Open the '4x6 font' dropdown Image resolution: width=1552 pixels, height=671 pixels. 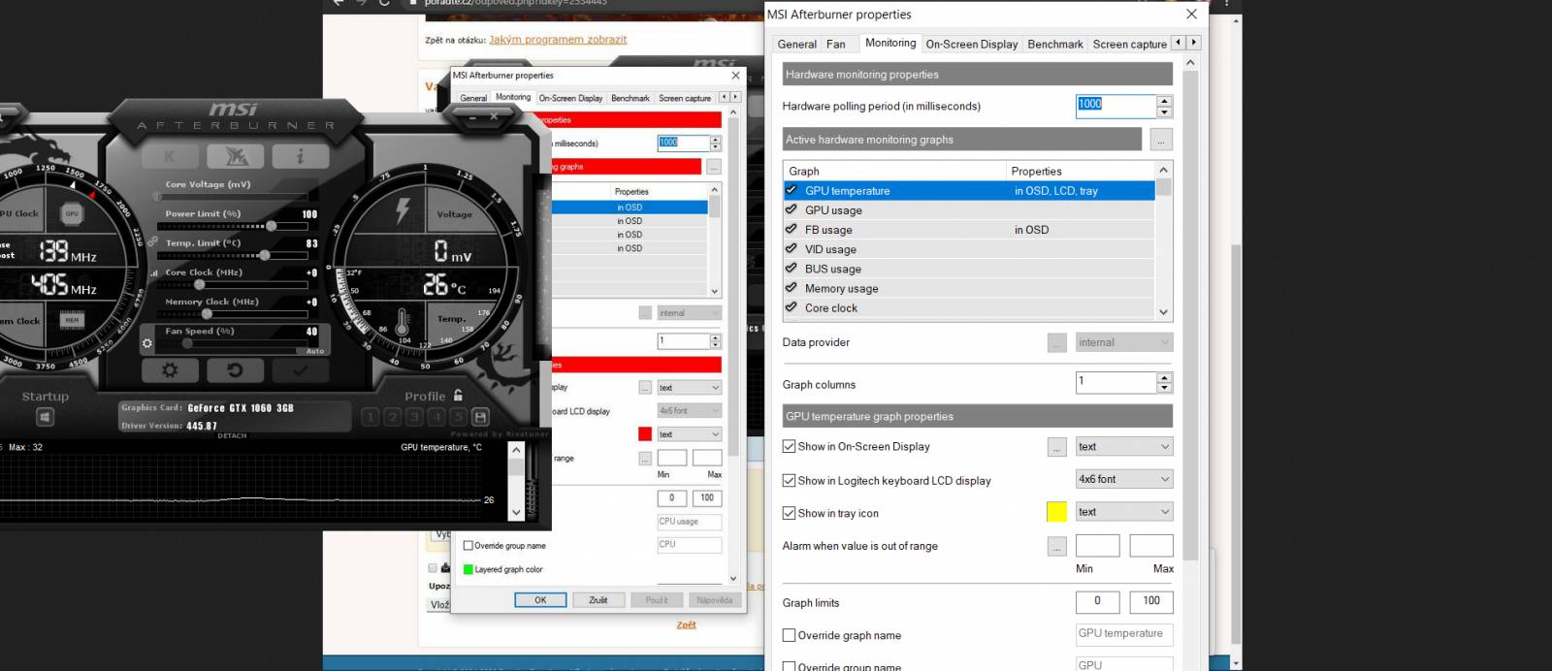pos(1124,479)
